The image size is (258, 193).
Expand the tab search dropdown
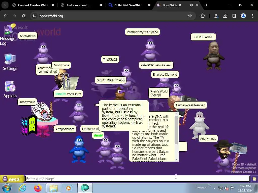pyautogui.click(x=5, y=5)
